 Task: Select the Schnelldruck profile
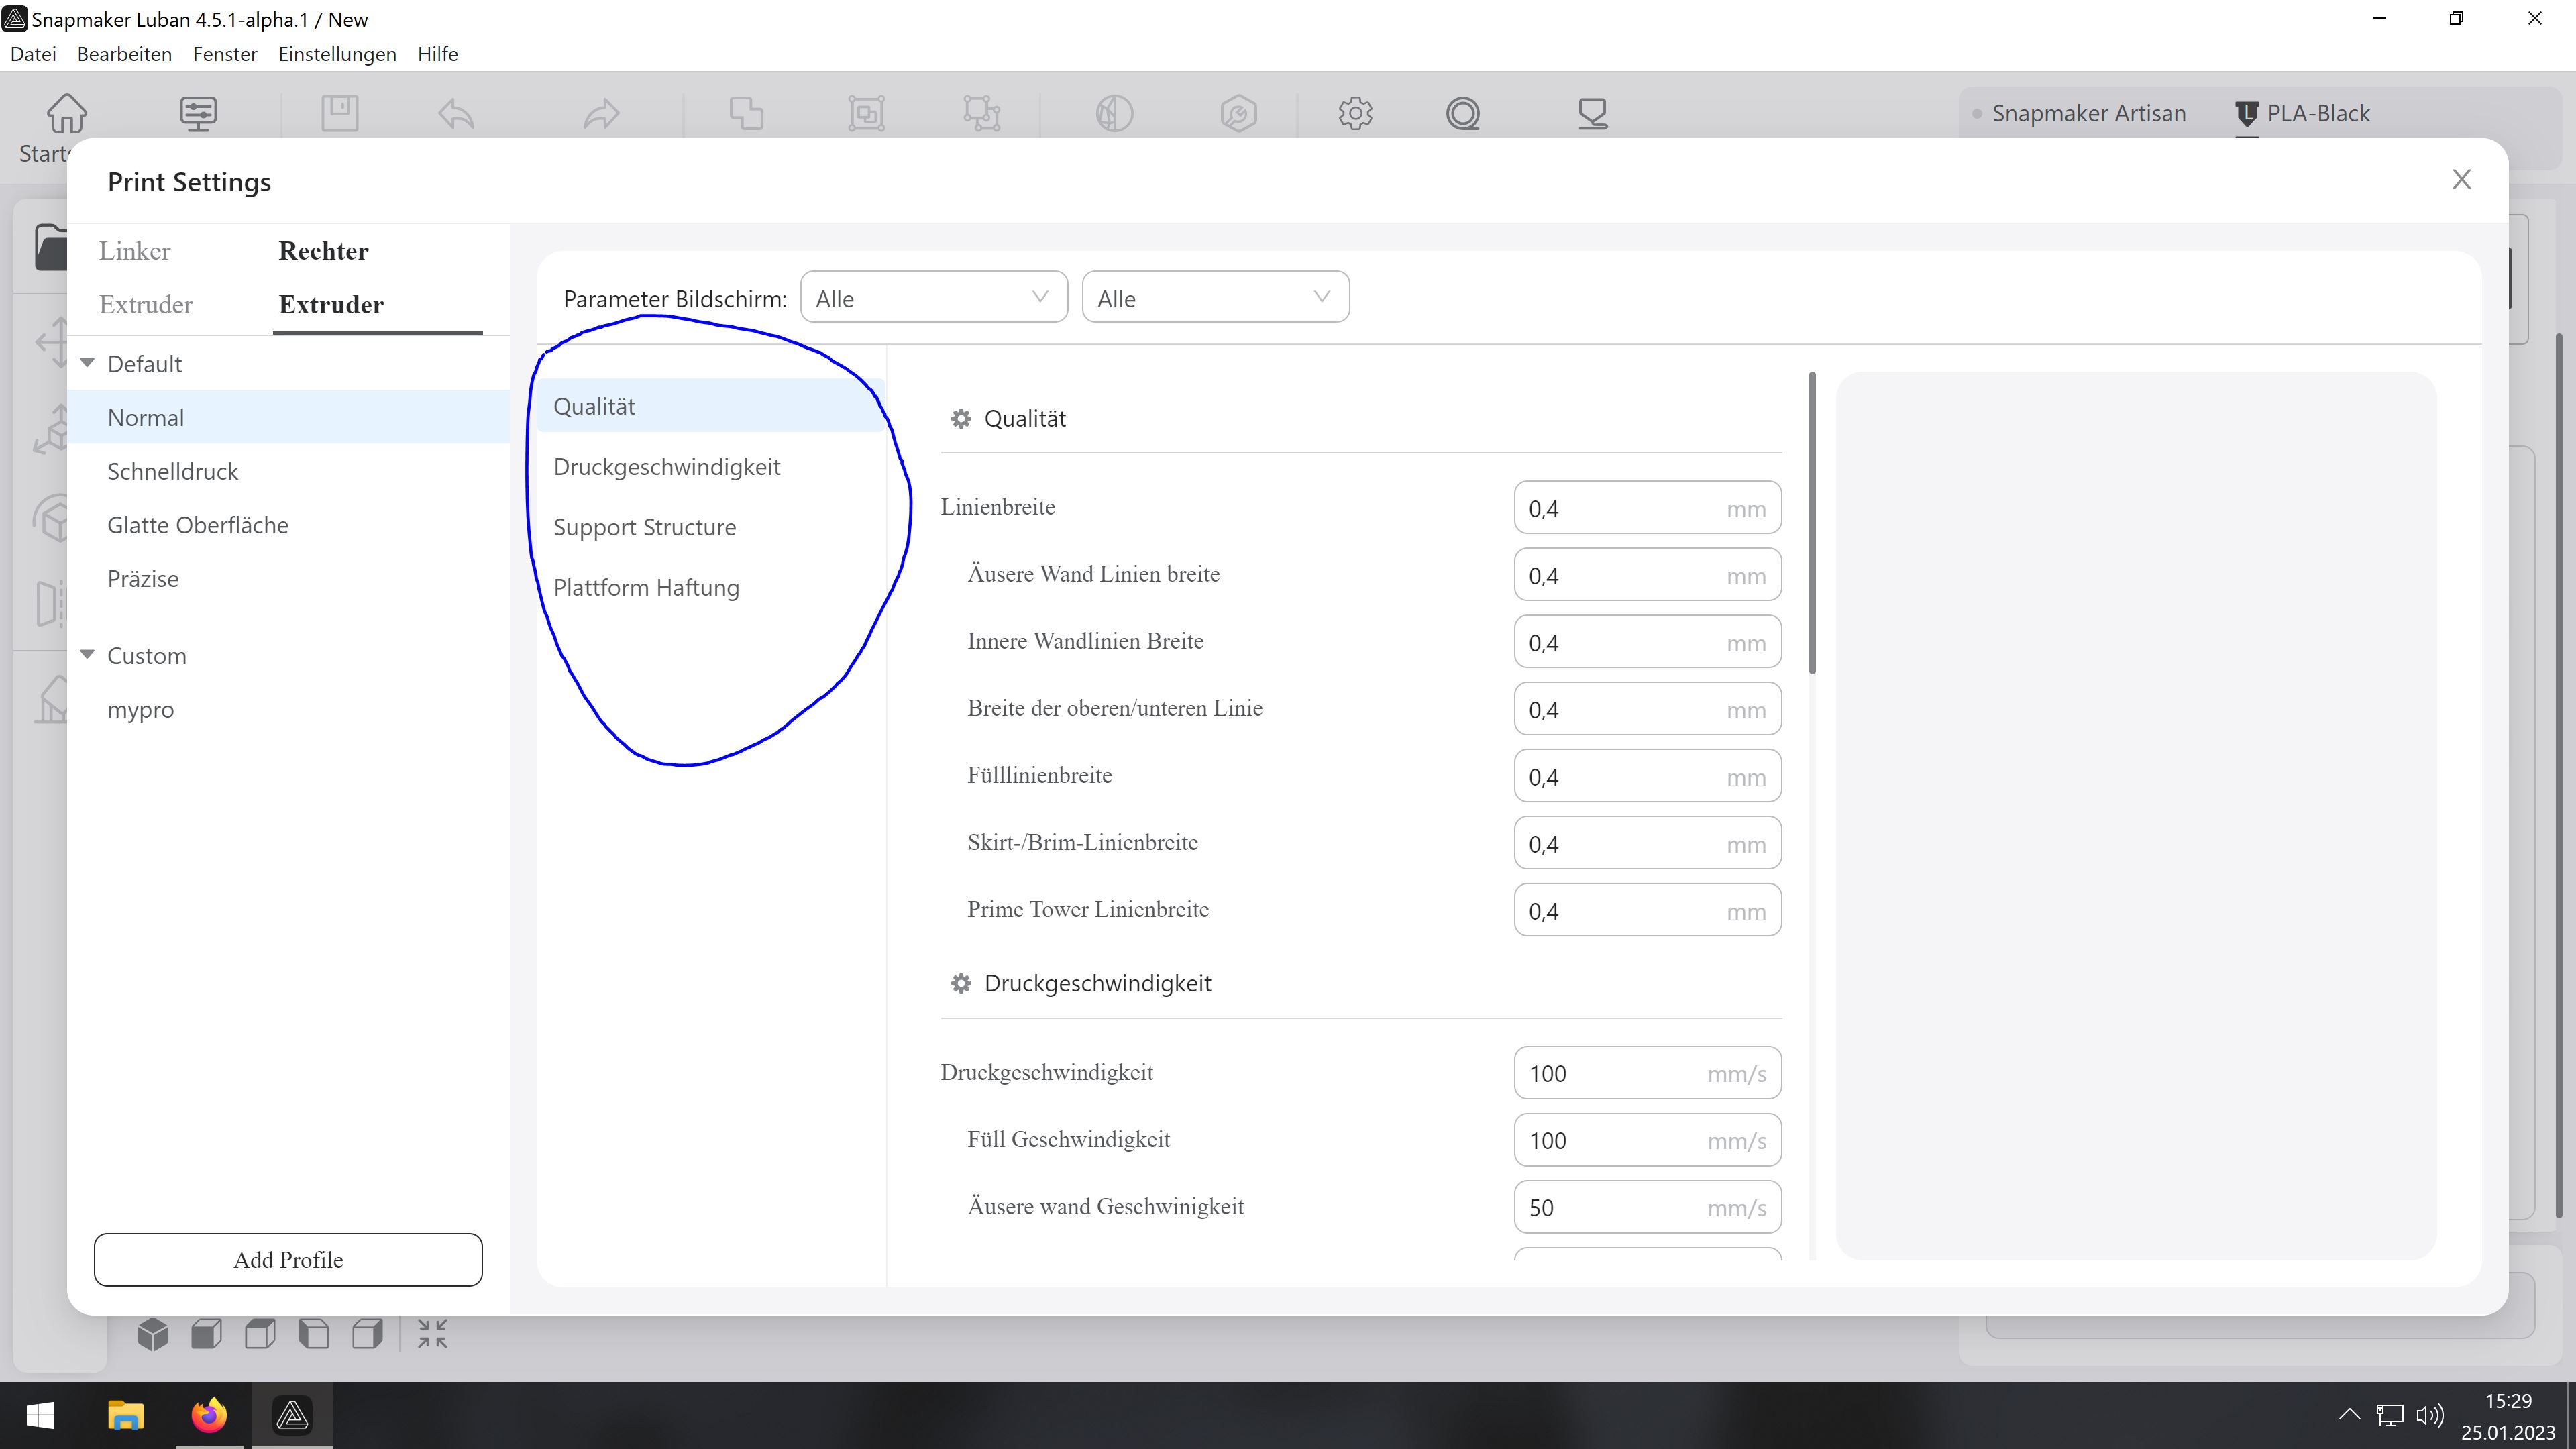(x=173, y=471)
